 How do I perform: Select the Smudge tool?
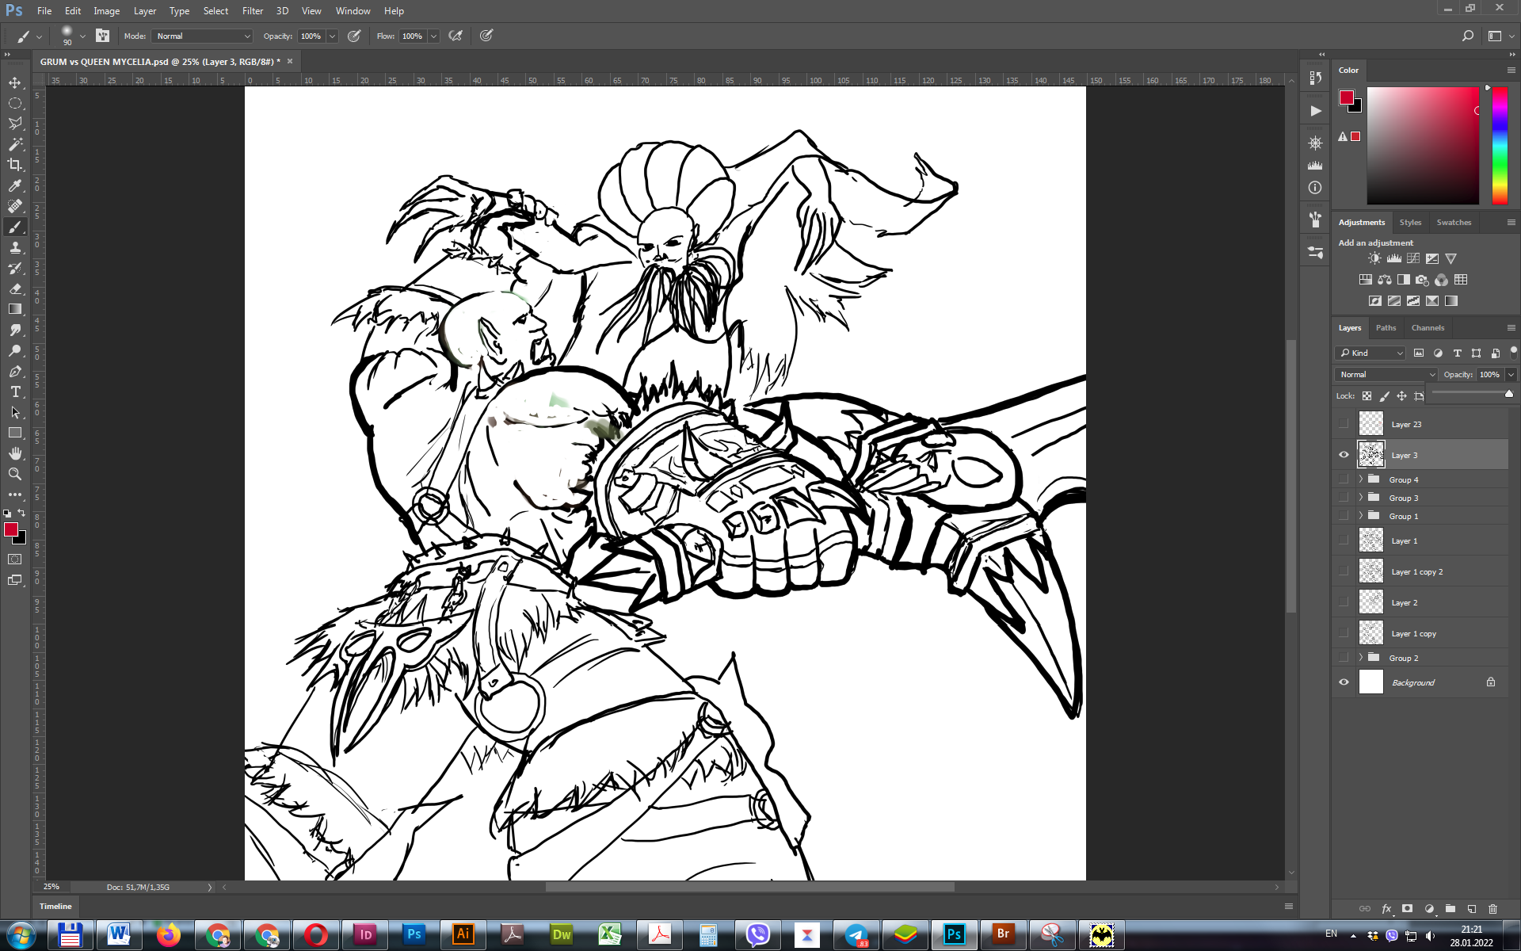pos(15,330)
